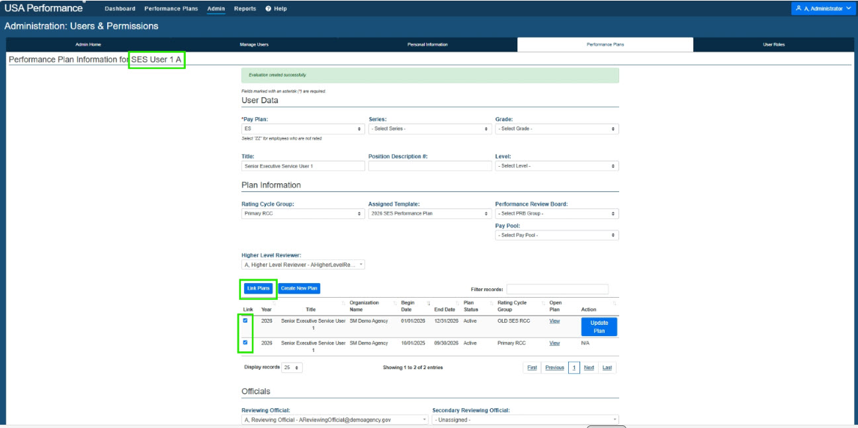Open the Secondary Reviewing Official dropdown
Viewport: 858px width, 428px height.
click(x=526, y=419)
